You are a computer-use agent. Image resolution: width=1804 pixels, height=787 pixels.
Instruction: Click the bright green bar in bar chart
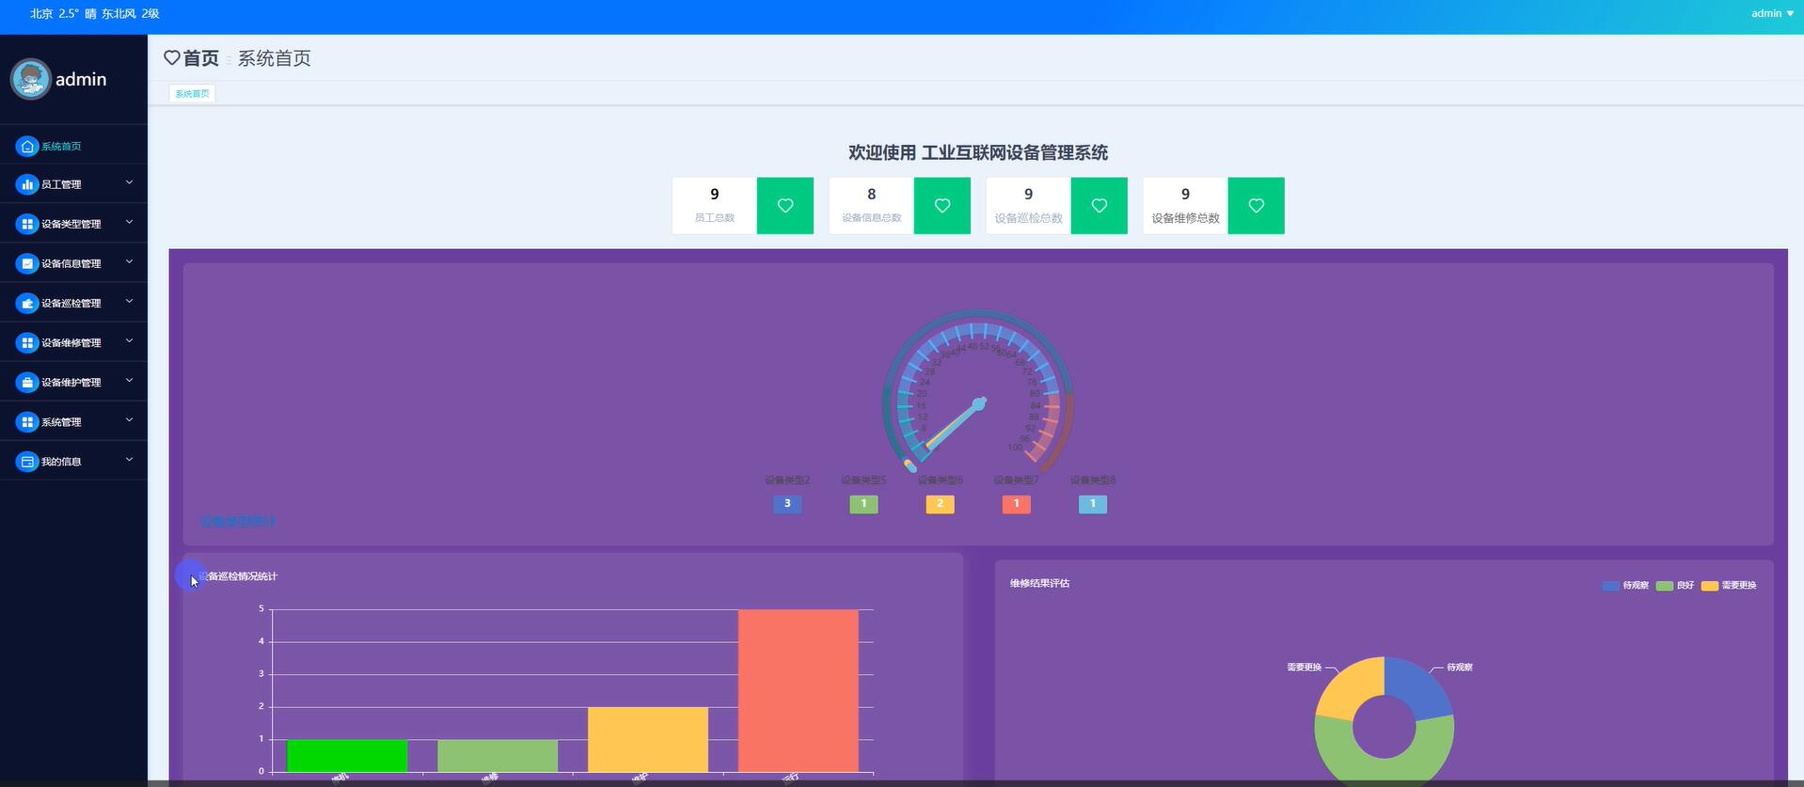point(347,756)
